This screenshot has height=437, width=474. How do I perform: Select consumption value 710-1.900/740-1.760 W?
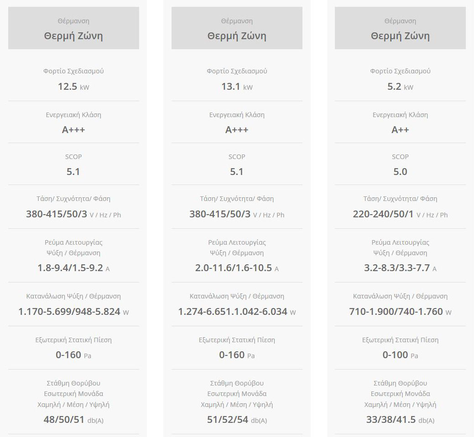coord(400,312)
